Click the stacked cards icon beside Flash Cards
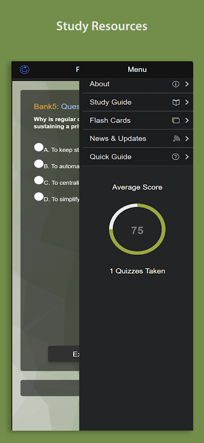This screenshot has width=204, height=443. [176, 121]
